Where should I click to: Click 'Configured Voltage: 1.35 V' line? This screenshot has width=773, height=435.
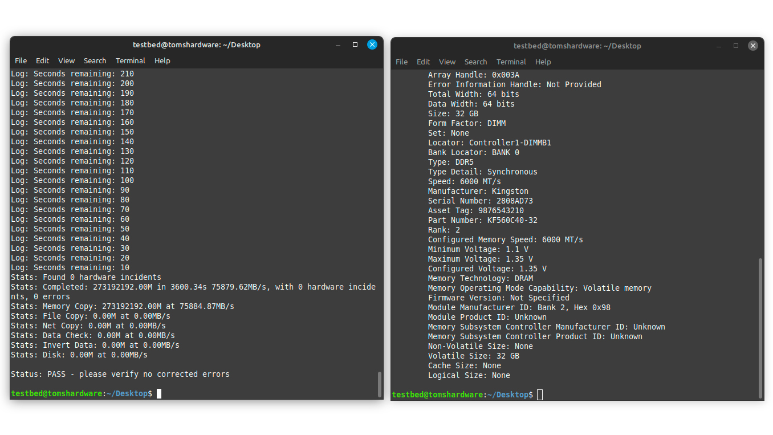[487, 269]
